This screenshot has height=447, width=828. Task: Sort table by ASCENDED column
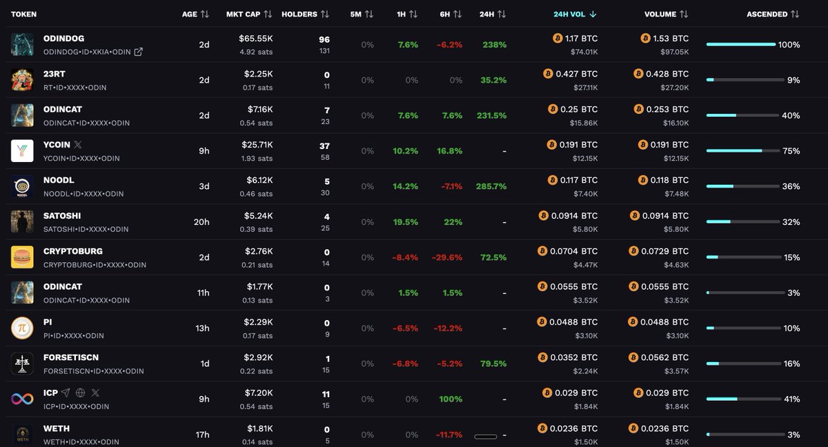click(x=773, y=14)
